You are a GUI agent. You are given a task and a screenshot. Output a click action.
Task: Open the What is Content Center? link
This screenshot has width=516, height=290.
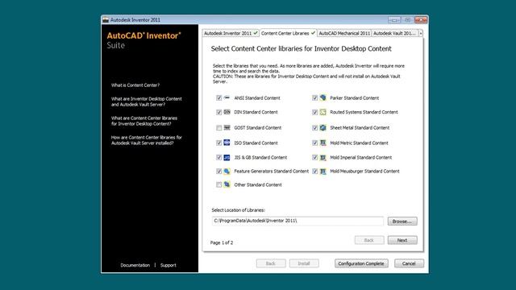click(x=135, y=85)
